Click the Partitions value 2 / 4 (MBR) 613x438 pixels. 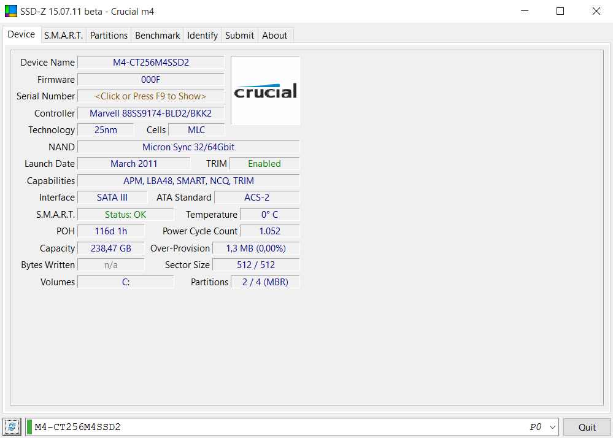pyautogui.click(x=265, y=282)
